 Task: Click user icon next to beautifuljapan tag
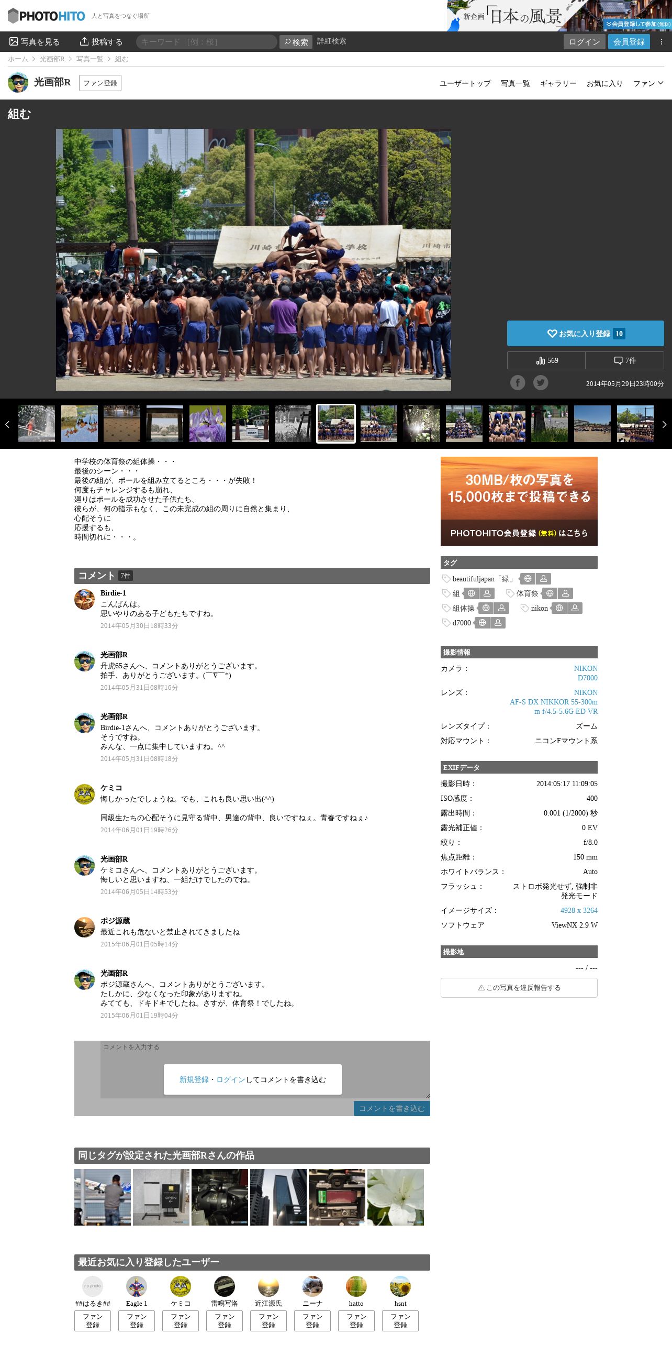[543, 579]
